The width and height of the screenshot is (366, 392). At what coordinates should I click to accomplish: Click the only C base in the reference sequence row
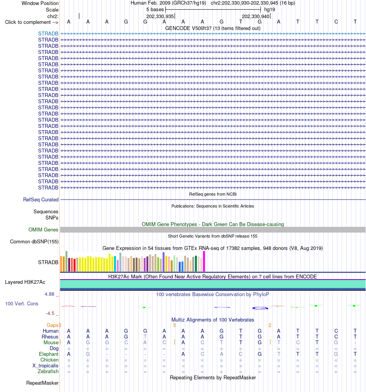pyautogui.click(x=336, y=22)
